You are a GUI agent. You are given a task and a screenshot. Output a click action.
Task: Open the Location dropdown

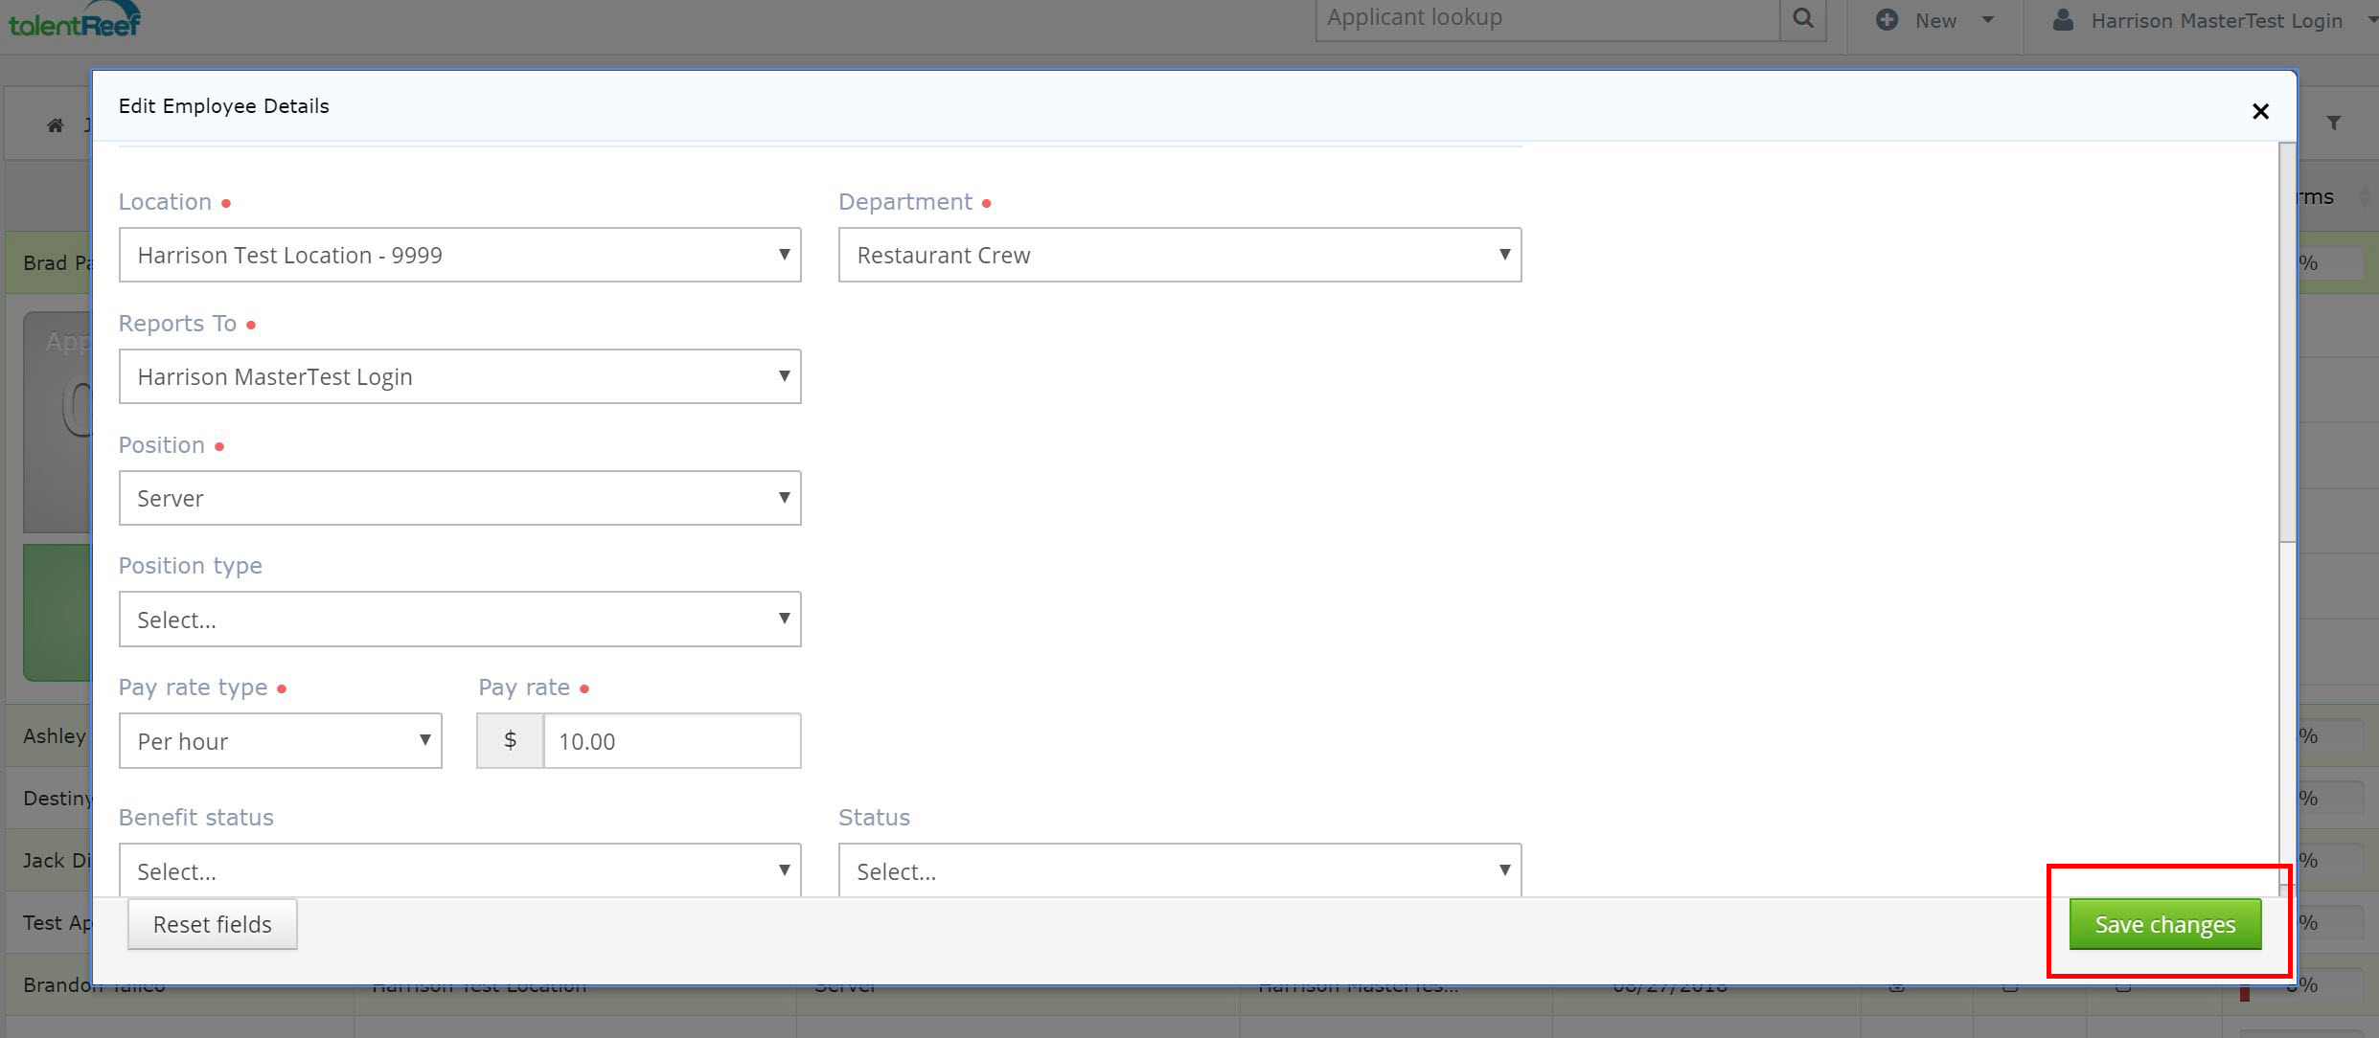coord(460,255)
